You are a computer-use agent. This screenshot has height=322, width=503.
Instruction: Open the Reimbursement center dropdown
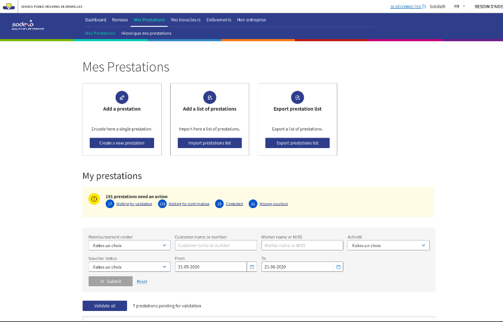click(129, 245)
